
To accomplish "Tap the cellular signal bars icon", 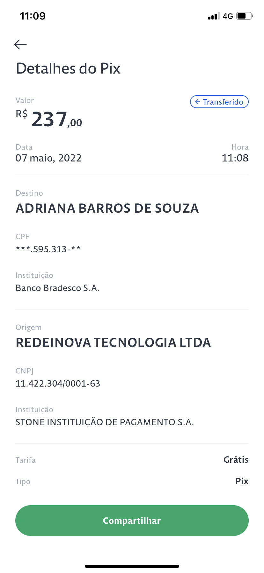I will click(x=214, y=16).
